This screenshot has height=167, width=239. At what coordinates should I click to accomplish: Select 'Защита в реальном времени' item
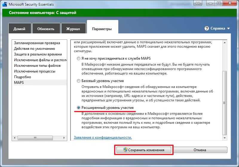(x=39, y=54)
